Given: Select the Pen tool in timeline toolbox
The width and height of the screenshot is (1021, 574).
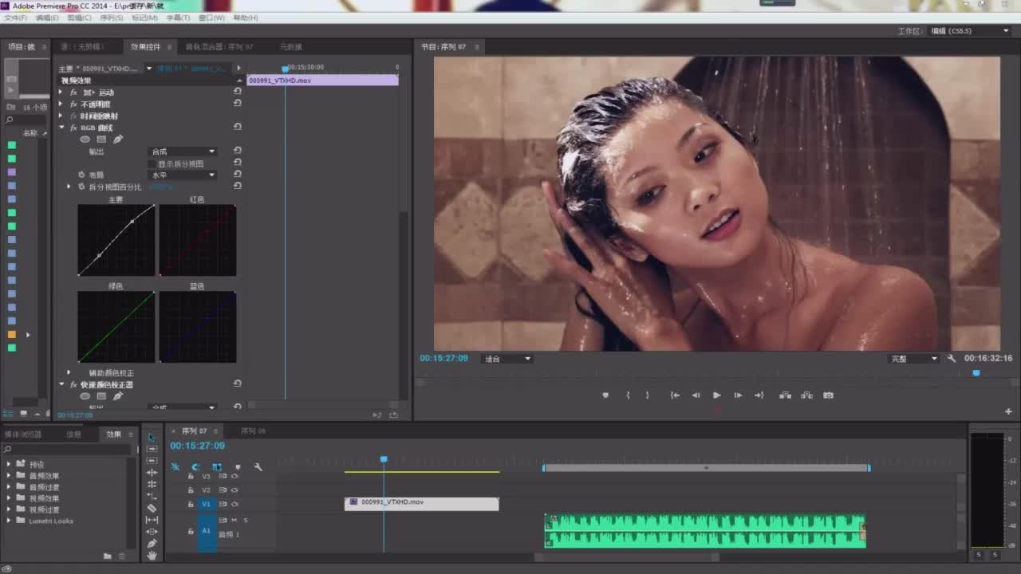Looking at the screenshot, I should click(x=152, y=544).
